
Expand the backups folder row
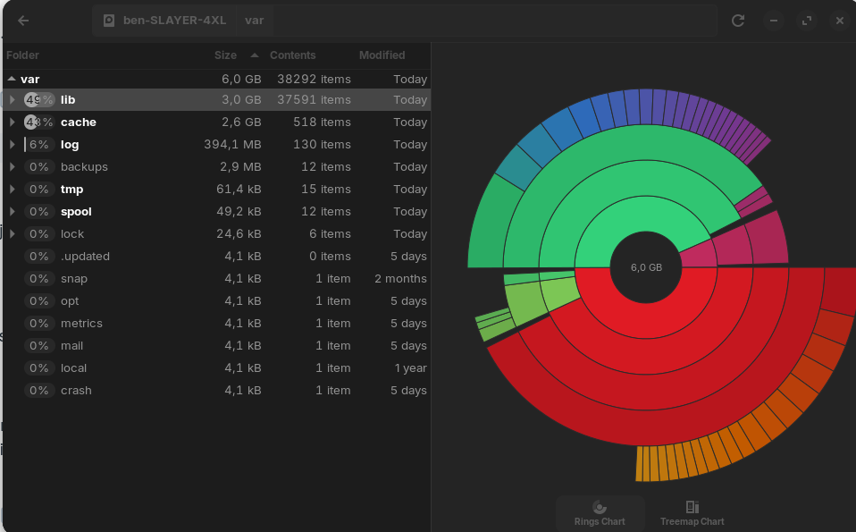(x=13, y=166)
